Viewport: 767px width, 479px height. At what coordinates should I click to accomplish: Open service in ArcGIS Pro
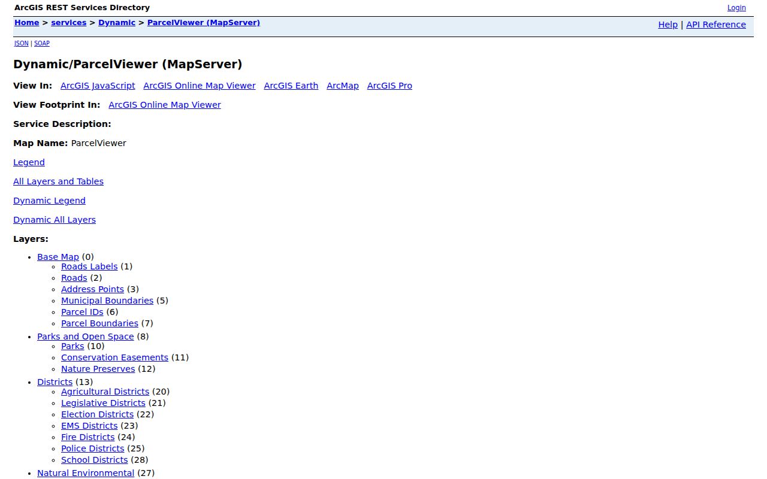click(389, 86)
